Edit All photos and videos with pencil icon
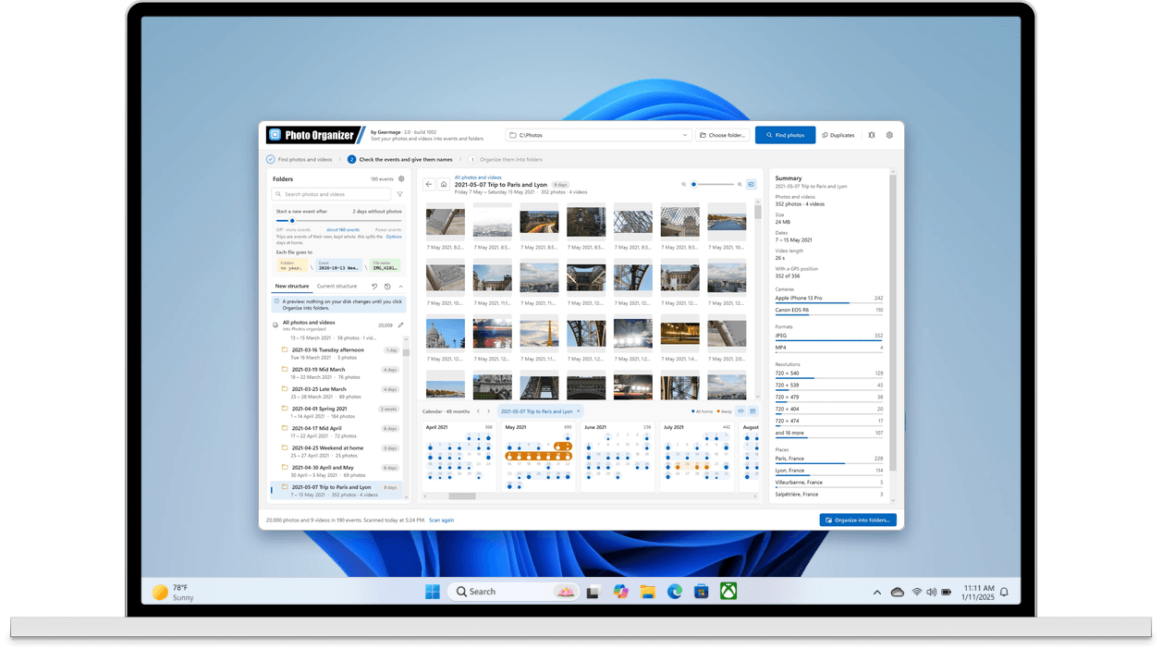Viewport: 1162px width, 649px height. 400,325
